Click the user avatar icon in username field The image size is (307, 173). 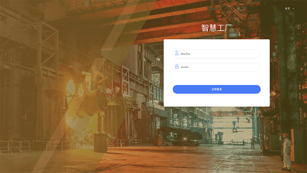point(177,53)
